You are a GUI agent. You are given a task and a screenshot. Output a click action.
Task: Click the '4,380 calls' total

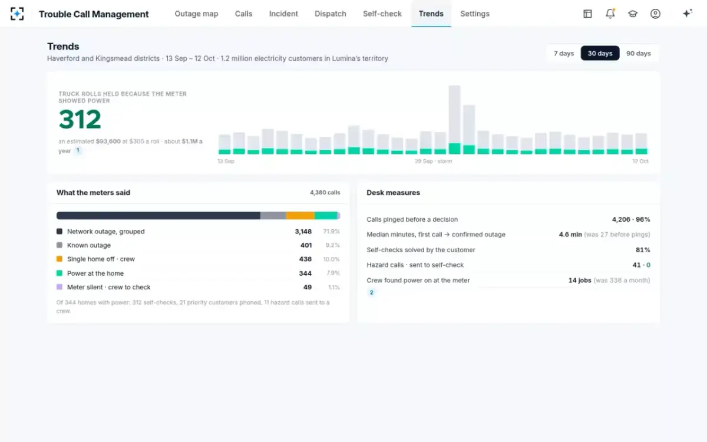point(325,193)
